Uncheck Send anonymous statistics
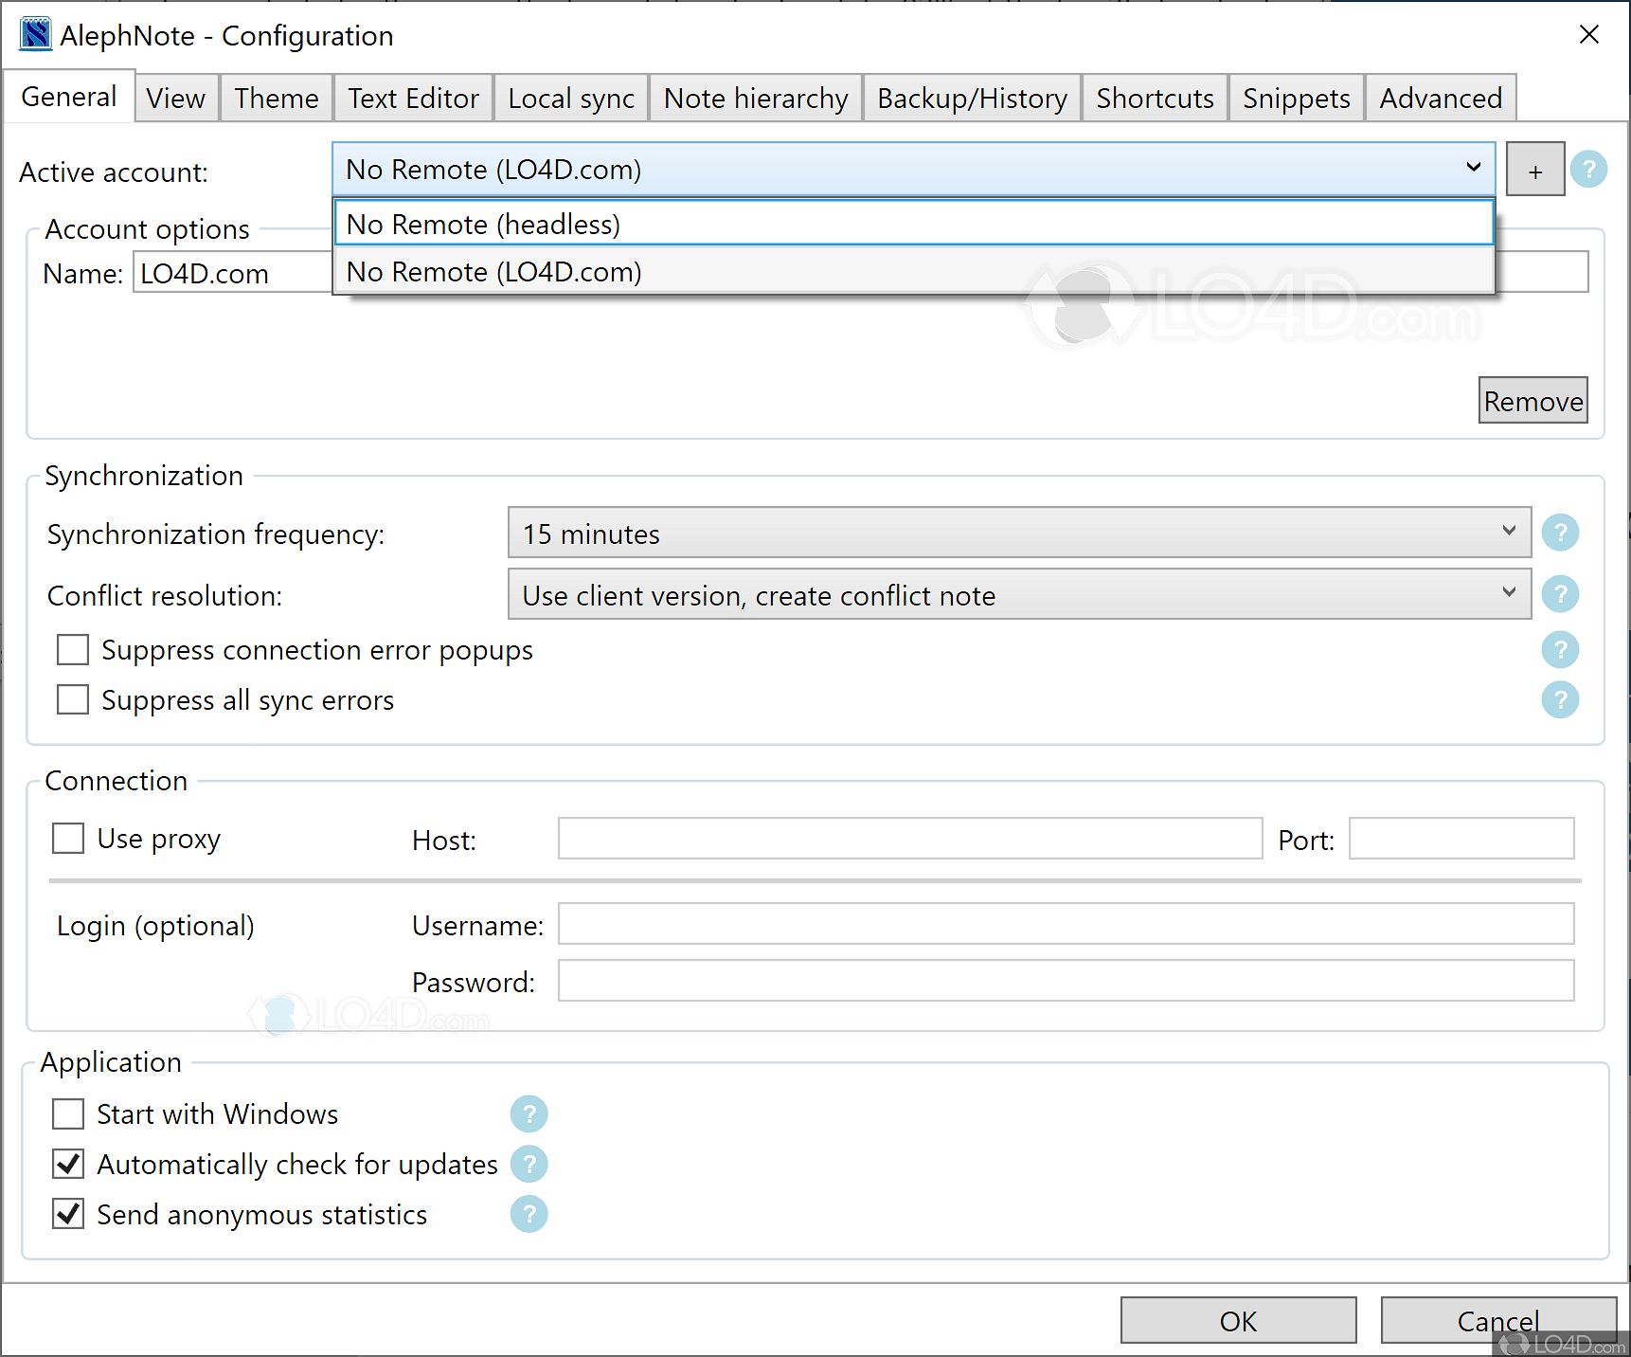The width and height of the screenshot is (1631, 1357). pos(68,1215)
